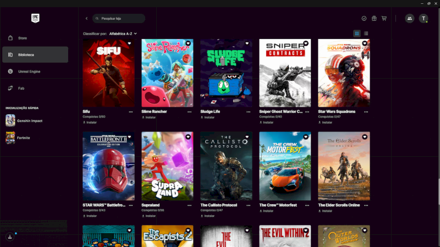Open the Slime Rancher cover art
440x247 pixels.
click(x=168, y=73)
